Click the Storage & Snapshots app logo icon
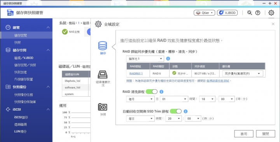The height and width of the screenshot is (142, 280). click(x=10, y=13)
